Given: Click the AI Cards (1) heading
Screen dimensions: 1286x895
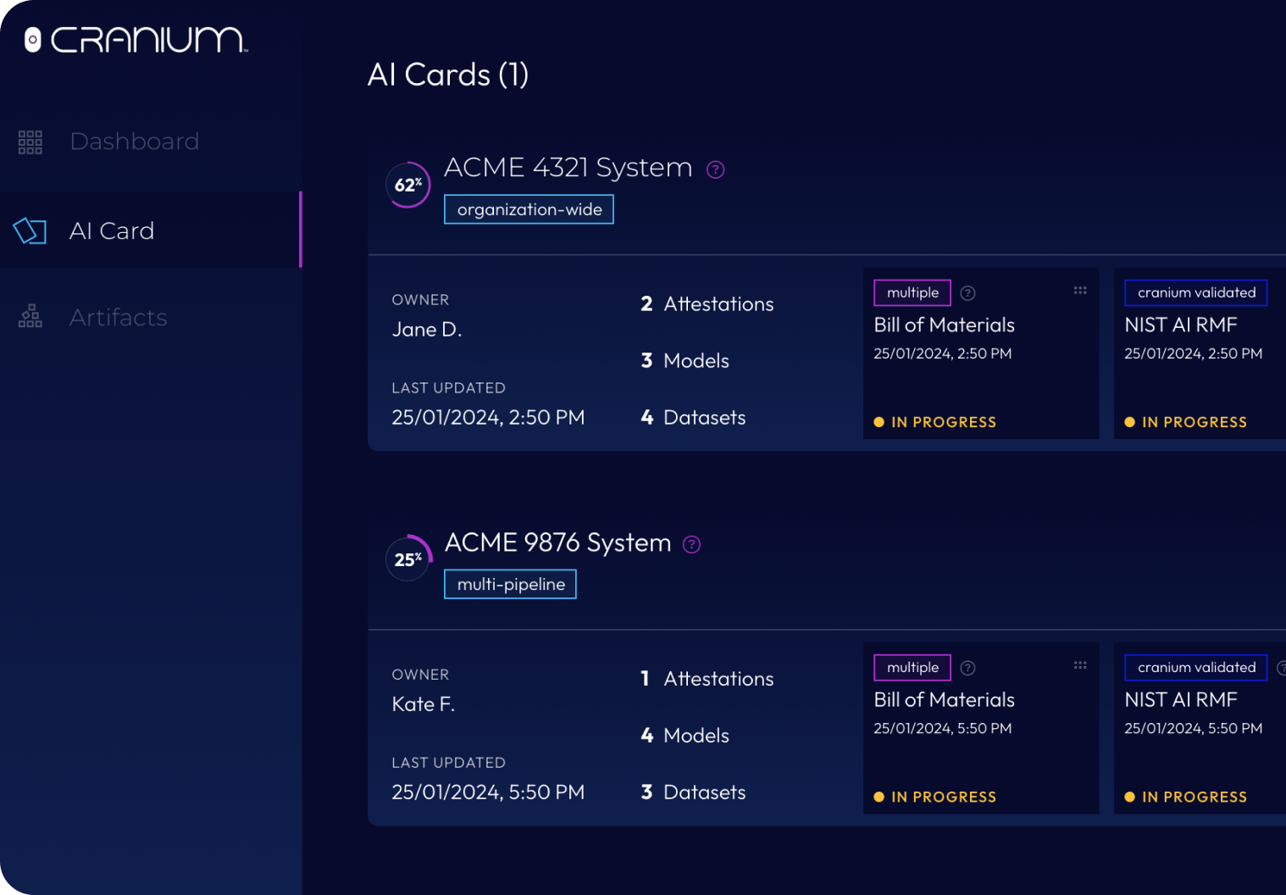Looking at the screenshot, I should click(x=448, y=75).
